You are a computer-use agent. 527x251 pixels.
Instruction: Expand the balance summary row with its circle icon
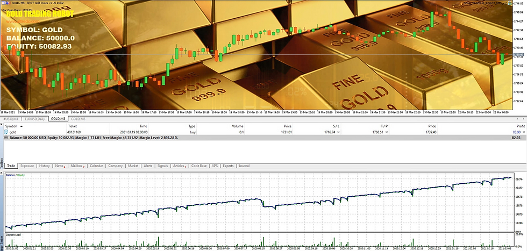coord(6,138)
